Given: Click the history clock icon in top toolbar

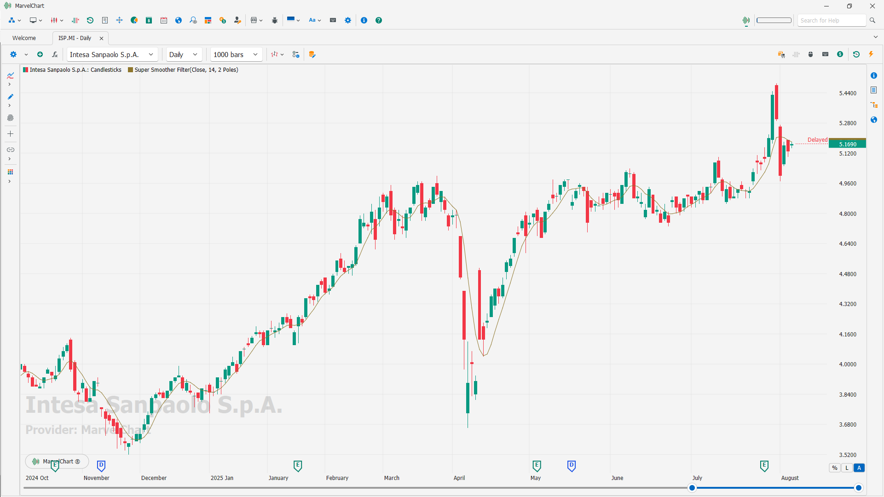Looking at the screenshot, I should pos(90,20).
